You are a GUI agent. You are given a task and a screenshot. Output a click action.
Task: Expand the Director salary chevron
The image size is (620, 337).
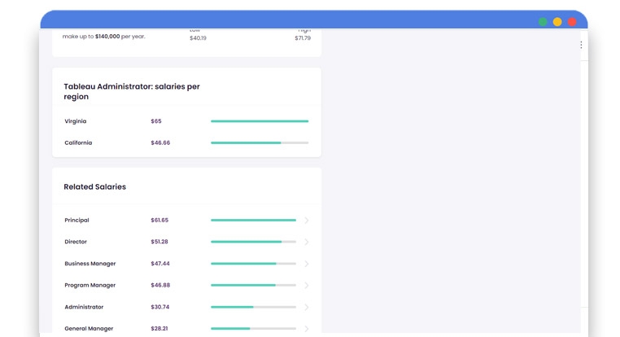coord(307,242)
